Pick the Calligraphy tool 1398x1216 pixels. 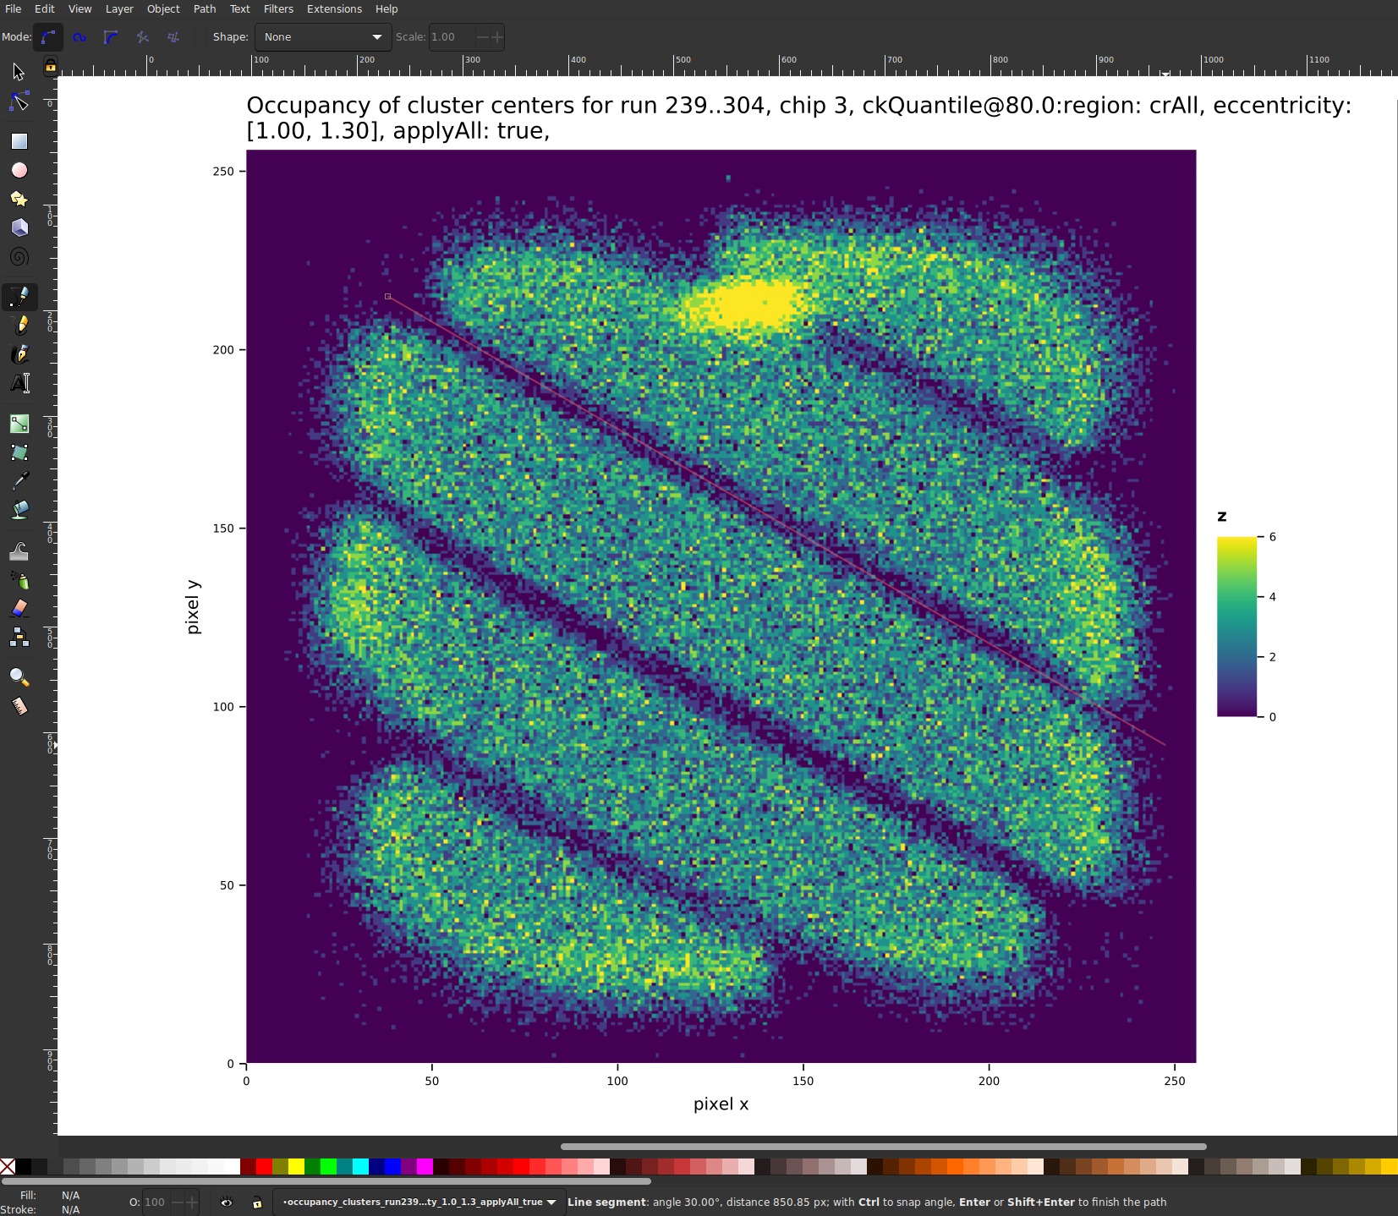pos(19,354)
